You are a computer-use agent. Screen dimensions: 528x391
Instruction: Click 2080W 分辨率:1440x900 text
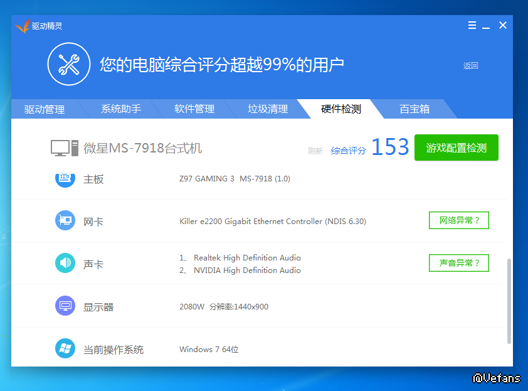point(224,307)
